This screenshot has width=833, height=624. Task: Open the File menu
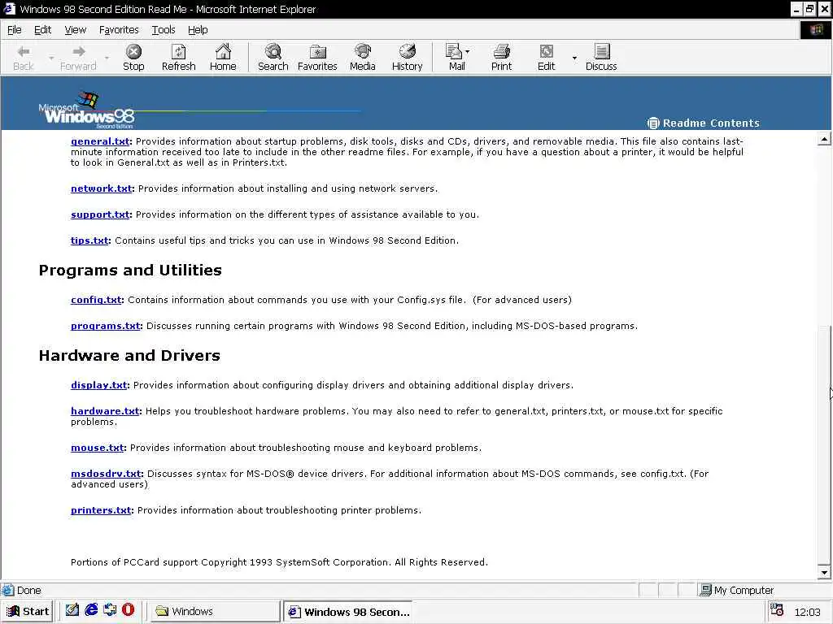tap(15, 30)
